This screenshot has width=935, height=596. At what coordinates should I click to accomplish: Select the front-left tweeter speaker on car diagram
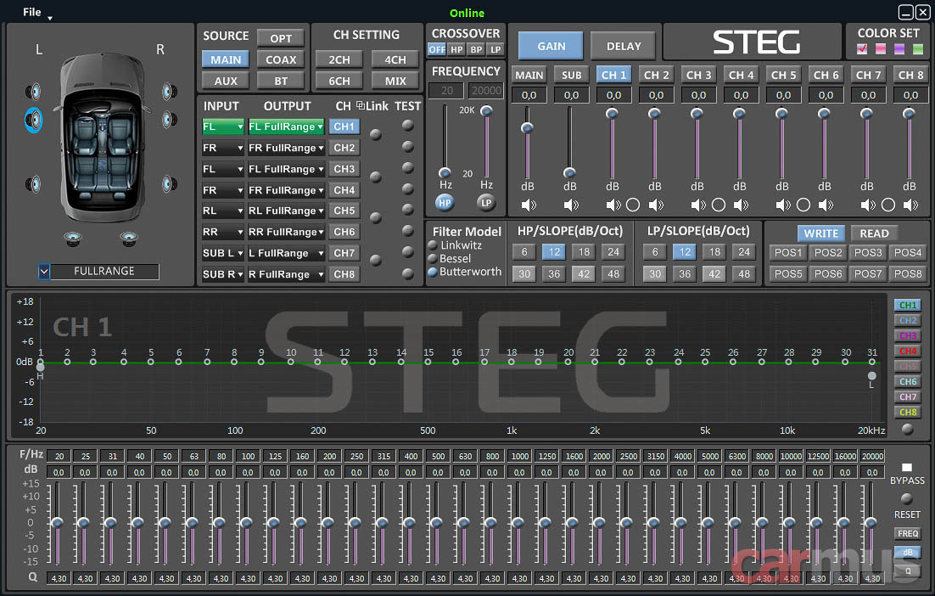[33, 92]
